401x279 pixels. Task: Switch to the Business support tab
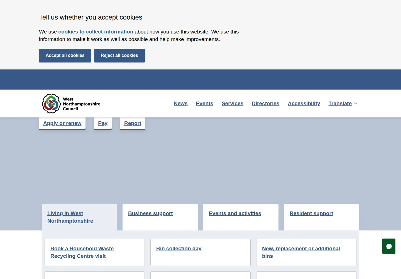click(x=160, y=217)
